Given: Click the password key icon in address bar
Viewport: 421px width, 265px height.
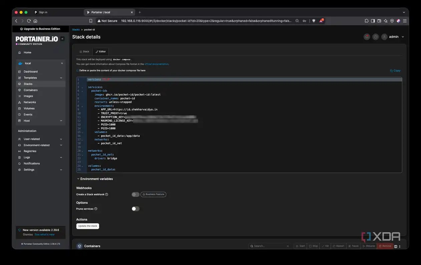Looking at the screenshot, I should [305, 21].
